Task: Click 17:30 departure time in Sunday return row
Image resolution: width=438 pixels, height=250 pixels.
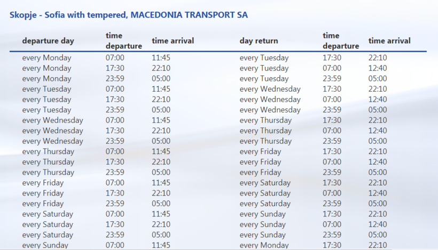Action: (x=332, y=214)
